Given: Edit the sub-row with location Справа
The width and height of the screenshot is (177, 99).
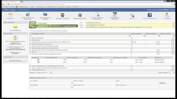Looking at the screenshot, I should click(x=38, y=60).
